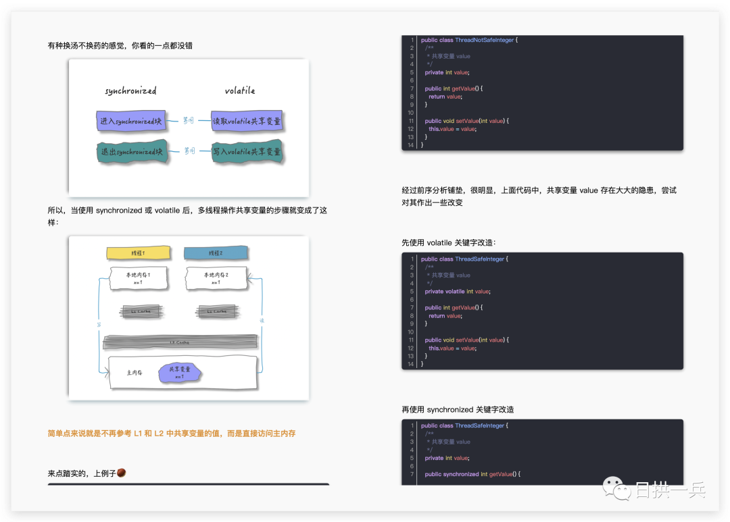The width and height of the screenshot is (730, 522).
Task: Click the L1 Cache block under 本地内存1
Action: tap(141, 311)
